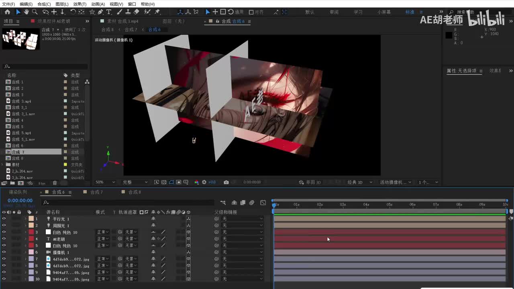514x289 pixels.
Task: Toggle 草图 3D draft mode
Action: click(310, 182)
